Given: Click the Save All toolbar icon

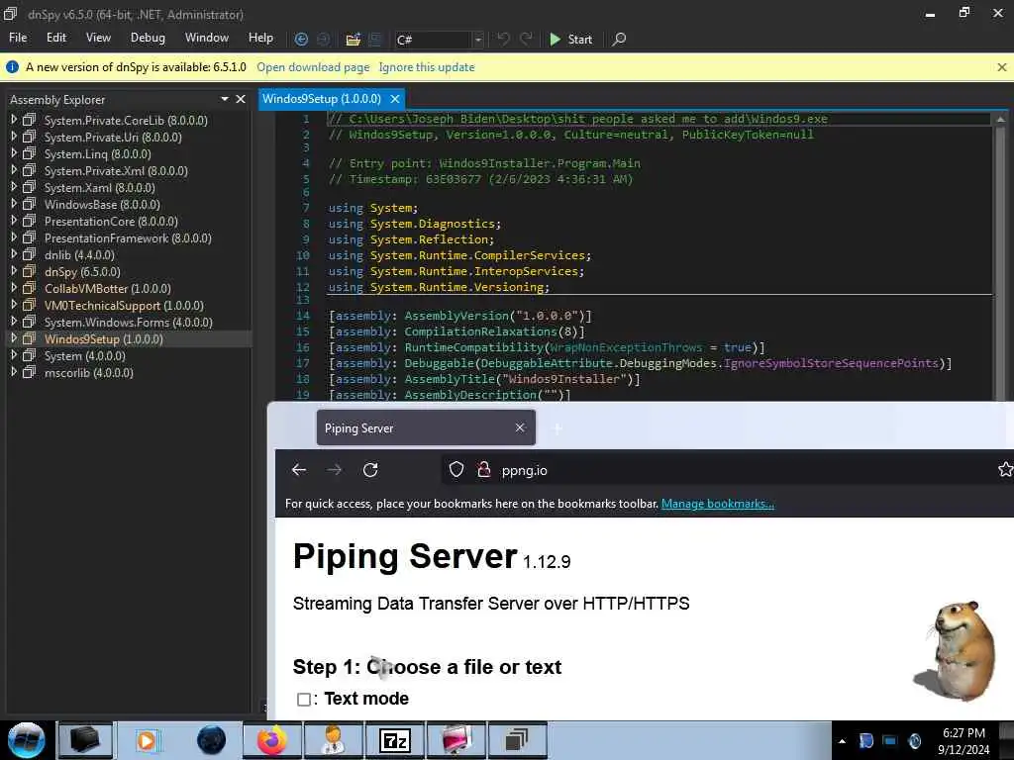Looking at the screenshot, I should coord(375,40).
